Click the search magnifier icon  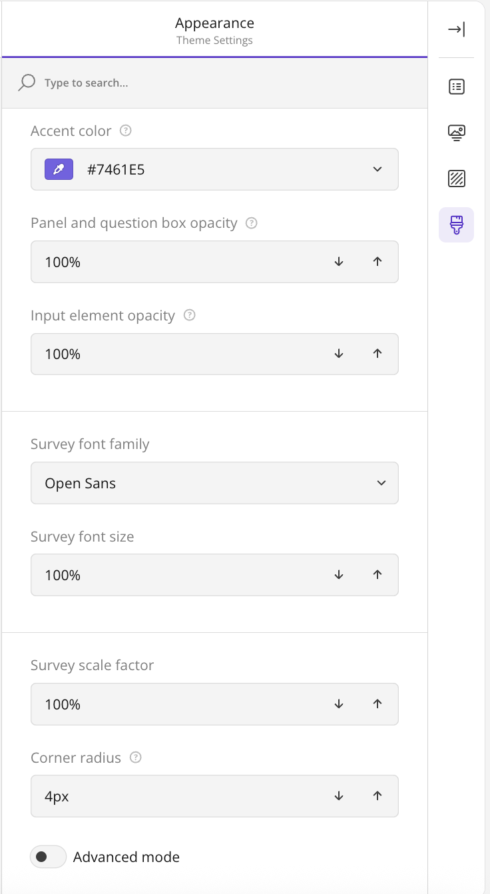coord(27,83)
